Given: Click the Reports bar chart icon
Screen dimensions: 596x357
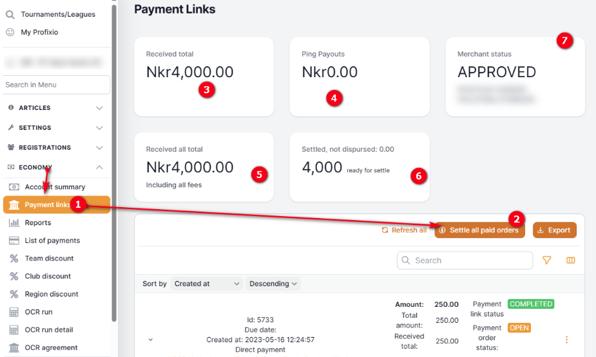Looking at the screenshot, I should [14, 223].
